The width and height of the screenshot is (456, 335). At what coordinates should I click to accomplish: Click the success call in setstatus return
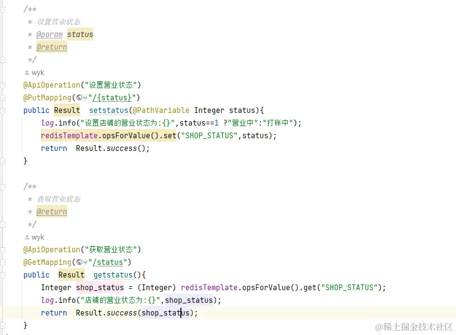[x=122, y=149]
